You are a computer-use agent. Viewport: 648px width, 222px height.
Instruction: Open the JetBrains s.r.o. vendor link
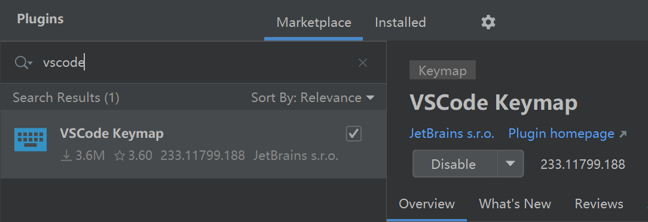point(452,134)
